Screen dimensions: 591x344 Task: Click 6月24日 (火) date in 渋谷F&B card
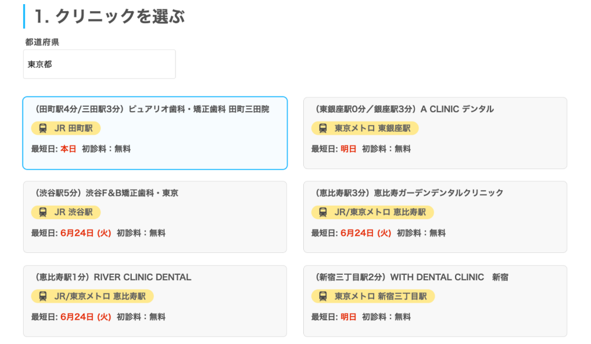[86, 233]
